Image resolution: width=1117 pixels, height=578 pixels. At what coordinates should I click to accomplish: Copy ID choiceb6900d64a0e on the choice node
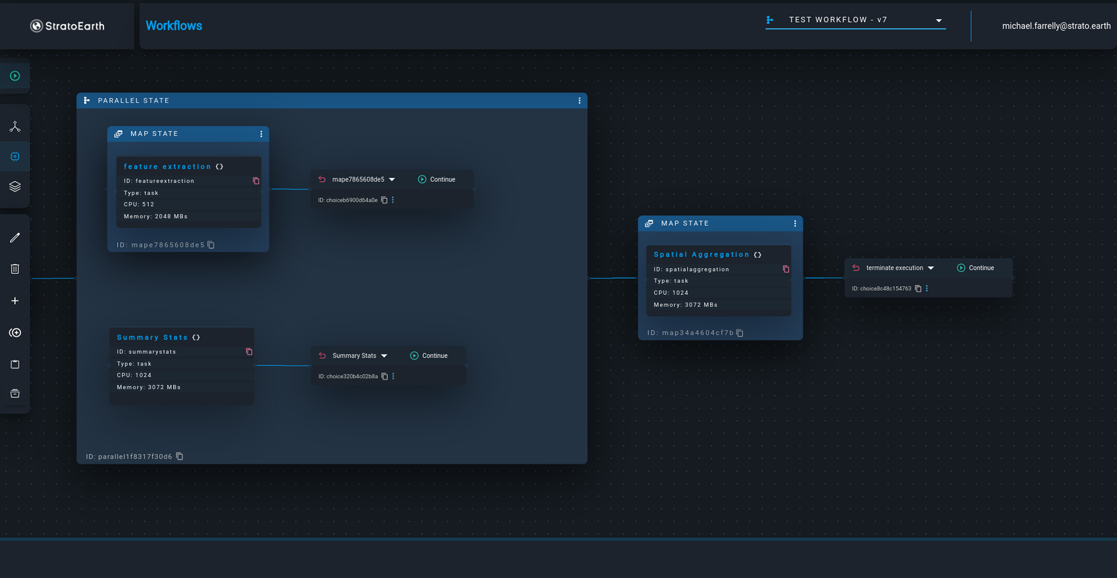pos(384,200)
